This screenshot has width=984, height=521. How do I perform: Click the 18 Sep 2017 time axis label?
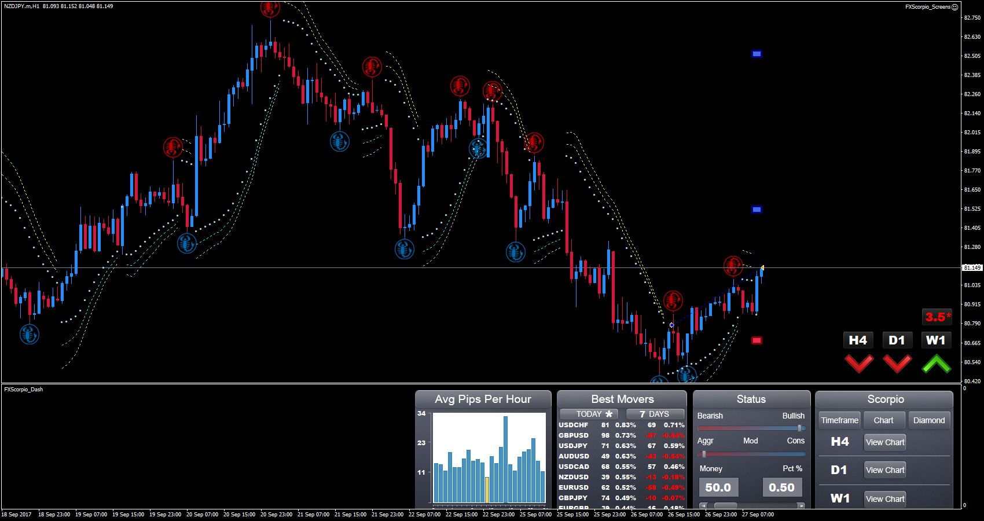16,514
